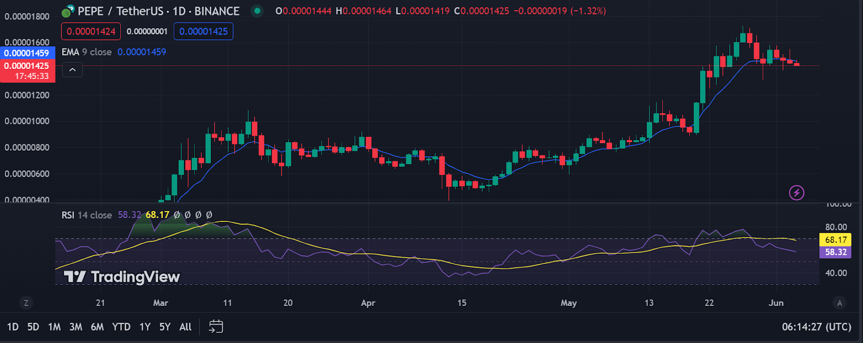Screen dimensions: 863x343
Task: Select the 5D time range
Action: (33, 327)
